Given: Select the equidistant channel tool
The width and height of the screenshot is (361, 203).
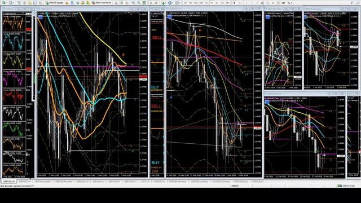Looking at the screenshot, I should [262, 3].
